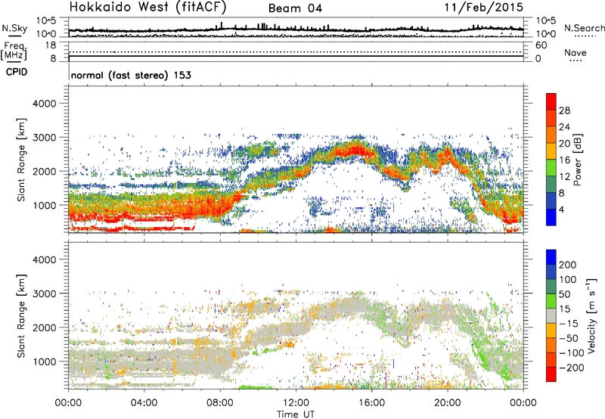Click the "Nave" legend label
The image size is (605, 419).
click(x=575, y=52)
